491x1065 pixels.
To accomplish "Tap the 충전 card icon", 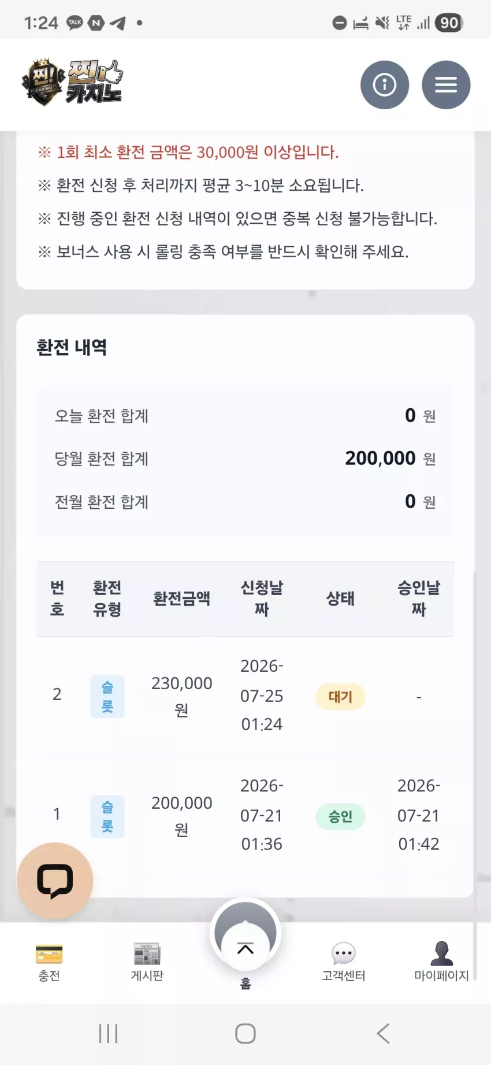I will [49, 954].
